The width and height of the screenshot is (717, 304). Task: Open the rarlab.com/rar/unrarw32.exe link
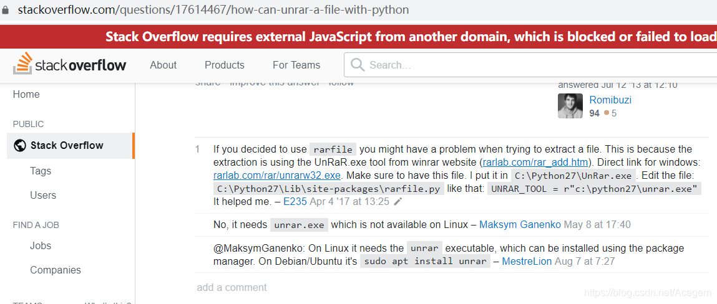pos(277,175)
